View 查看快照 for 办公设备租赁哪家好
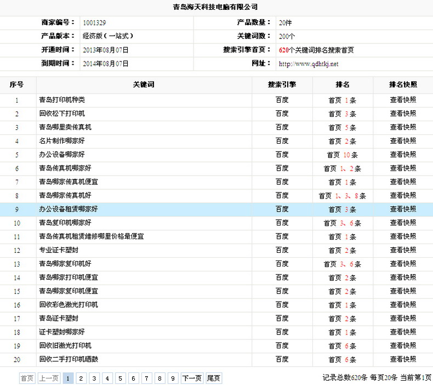Viewport: 433px width, 385px height. tap(403, 209)
